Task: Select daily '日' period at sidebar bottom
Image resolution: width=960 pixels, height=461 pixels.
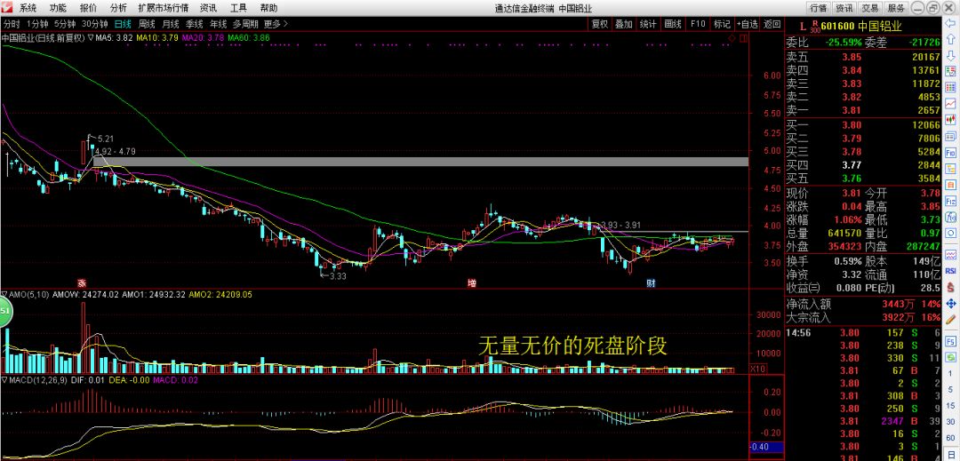Action: [951, 455]
